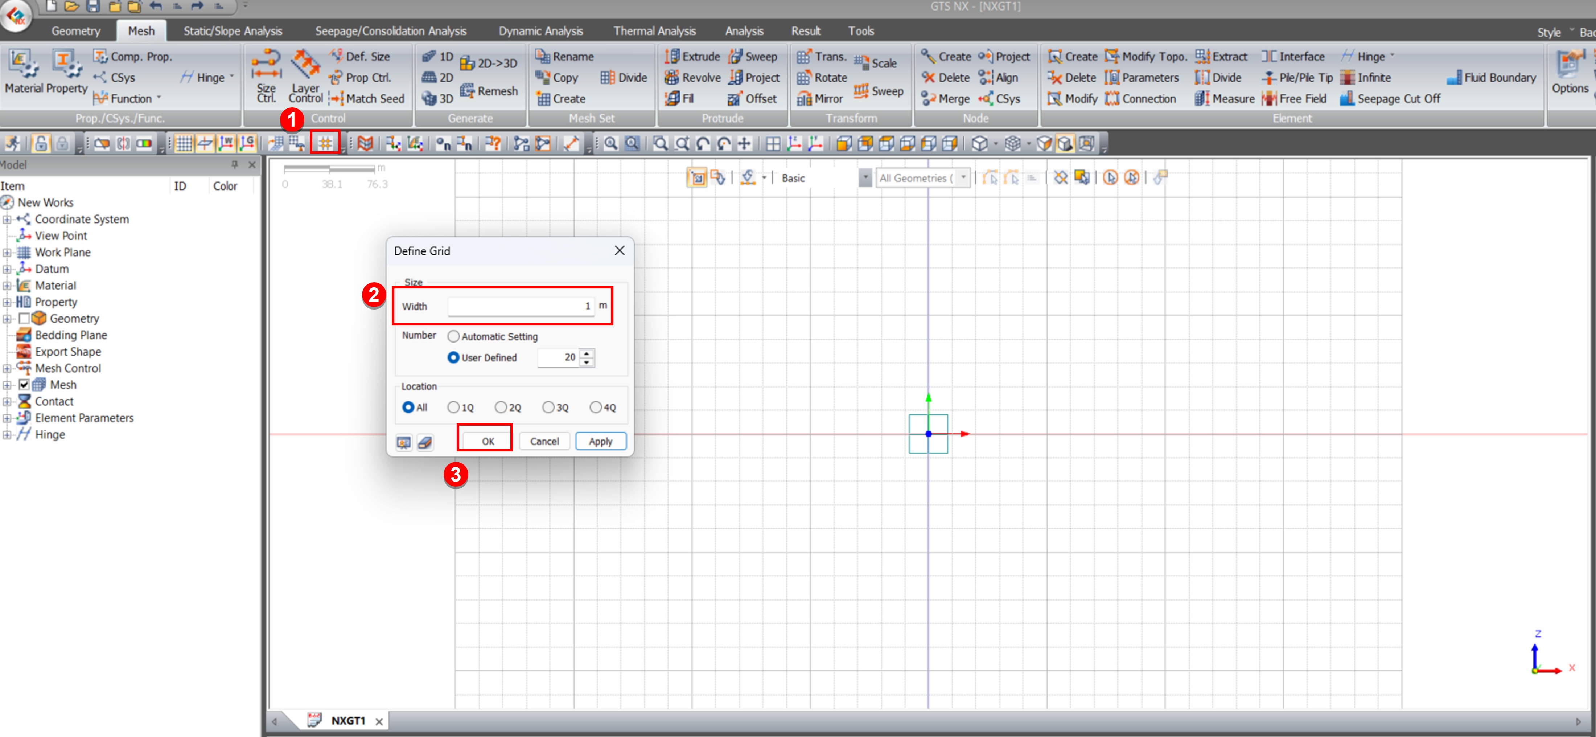The image size is (1596, 737).
Task: Select Automatic Setting radio button
Action: pyautogui.click(x=453, y=337)
